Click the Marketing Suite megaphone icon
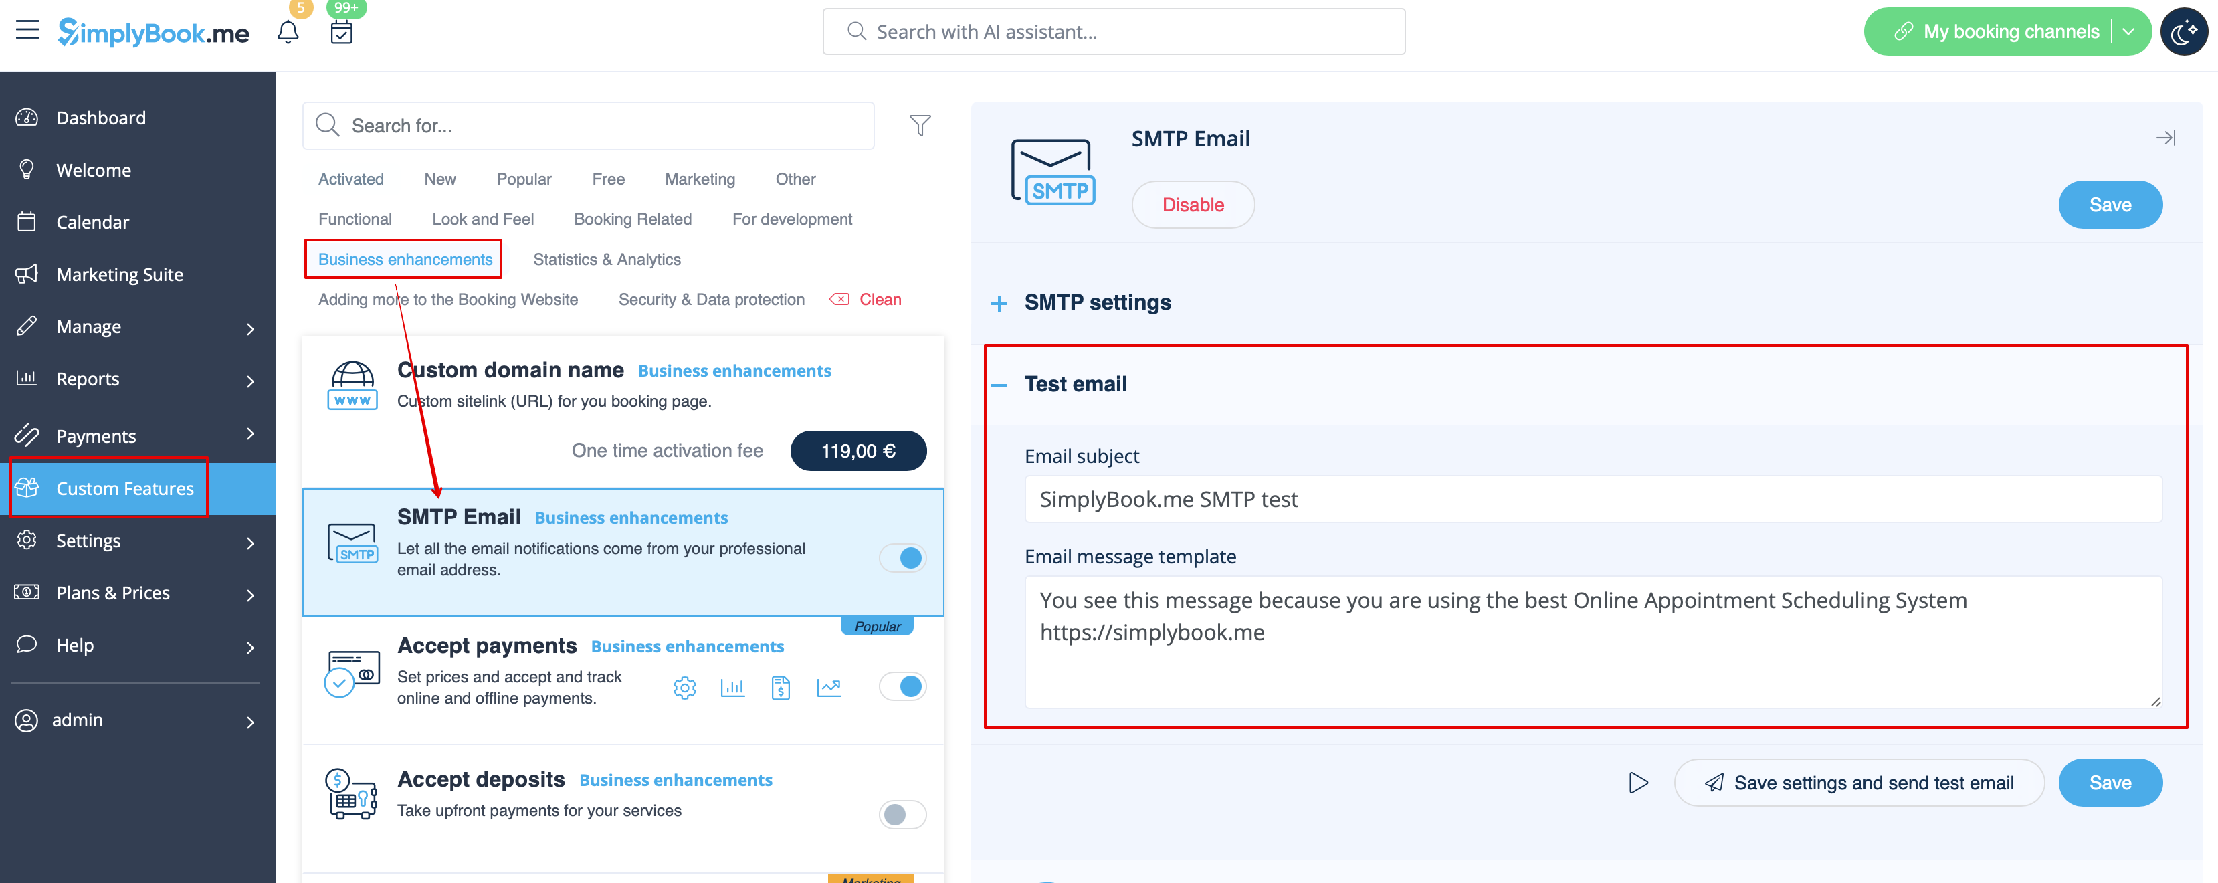 (x=27, y=274)
